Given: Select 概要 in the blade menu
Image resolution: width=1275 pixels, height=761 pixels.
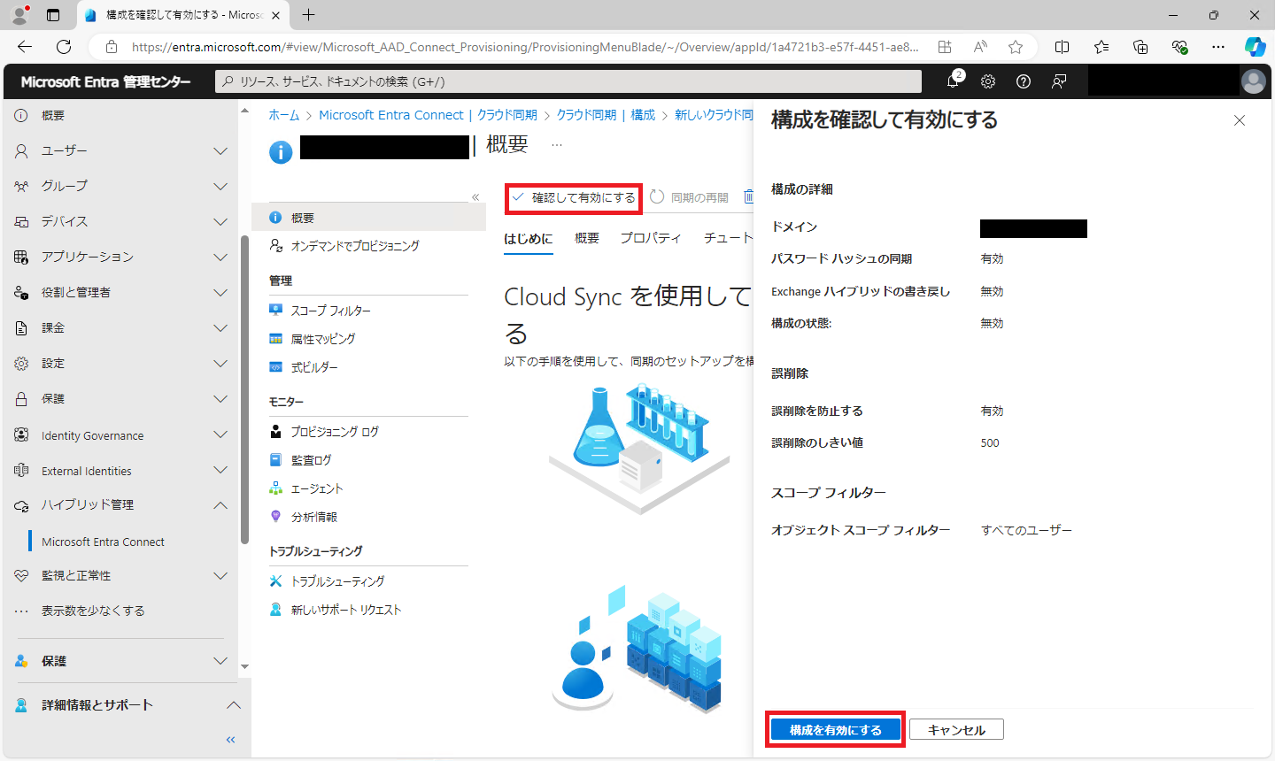Looking at the screenshot, I should (368, 218).
